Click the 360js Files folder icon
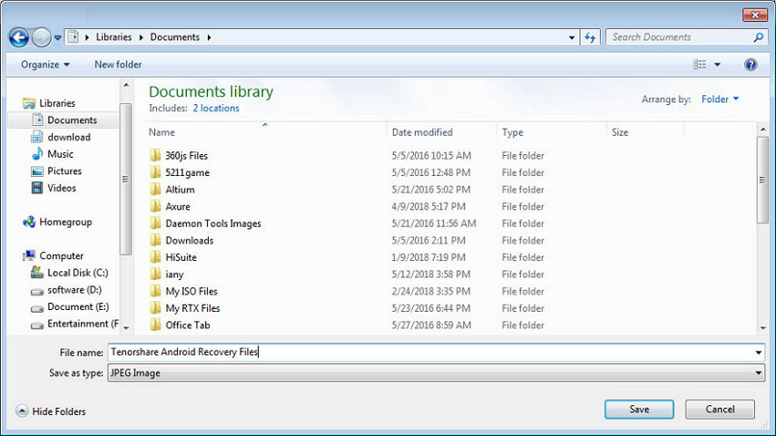This screenshot has width=776, height=436. [155, 156]
